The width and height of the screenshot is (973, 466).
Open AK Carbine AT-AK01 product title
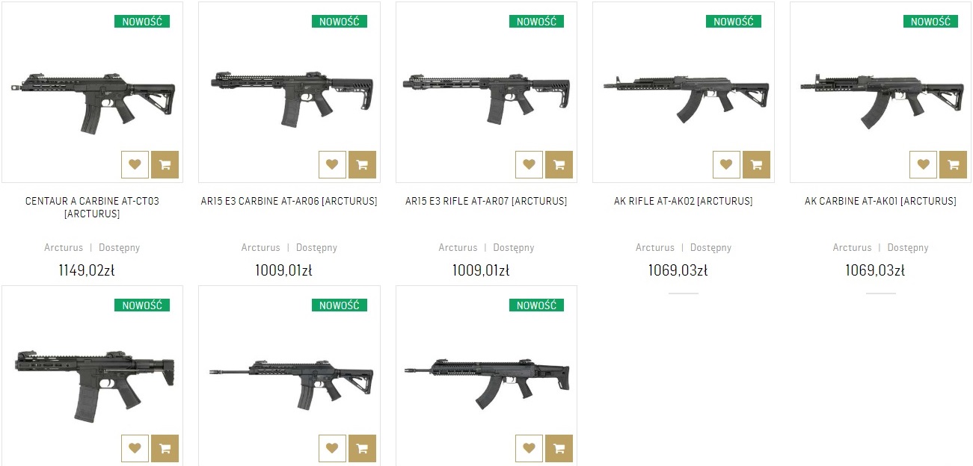click(x=880, y=202)
